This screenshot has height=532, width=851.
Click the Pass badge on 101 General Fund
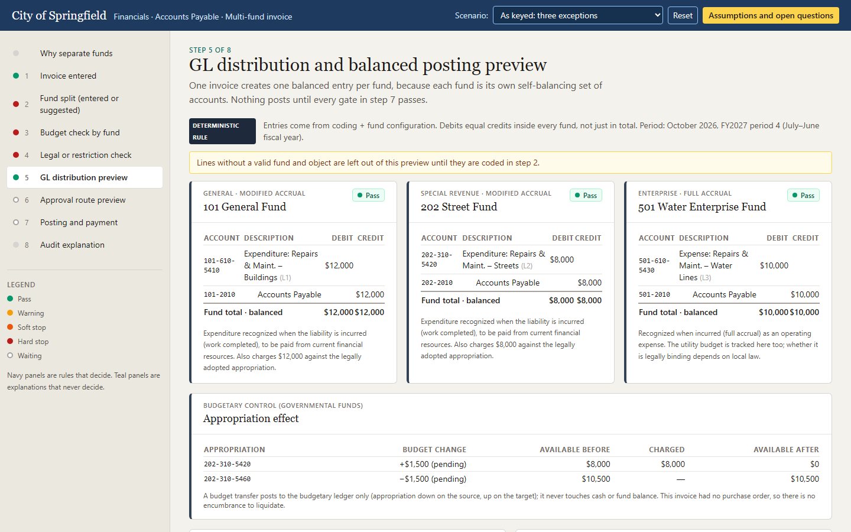pyautogui.click(x=368, y=195)
